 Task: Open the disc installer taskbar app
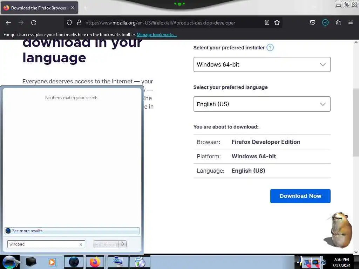140,262
